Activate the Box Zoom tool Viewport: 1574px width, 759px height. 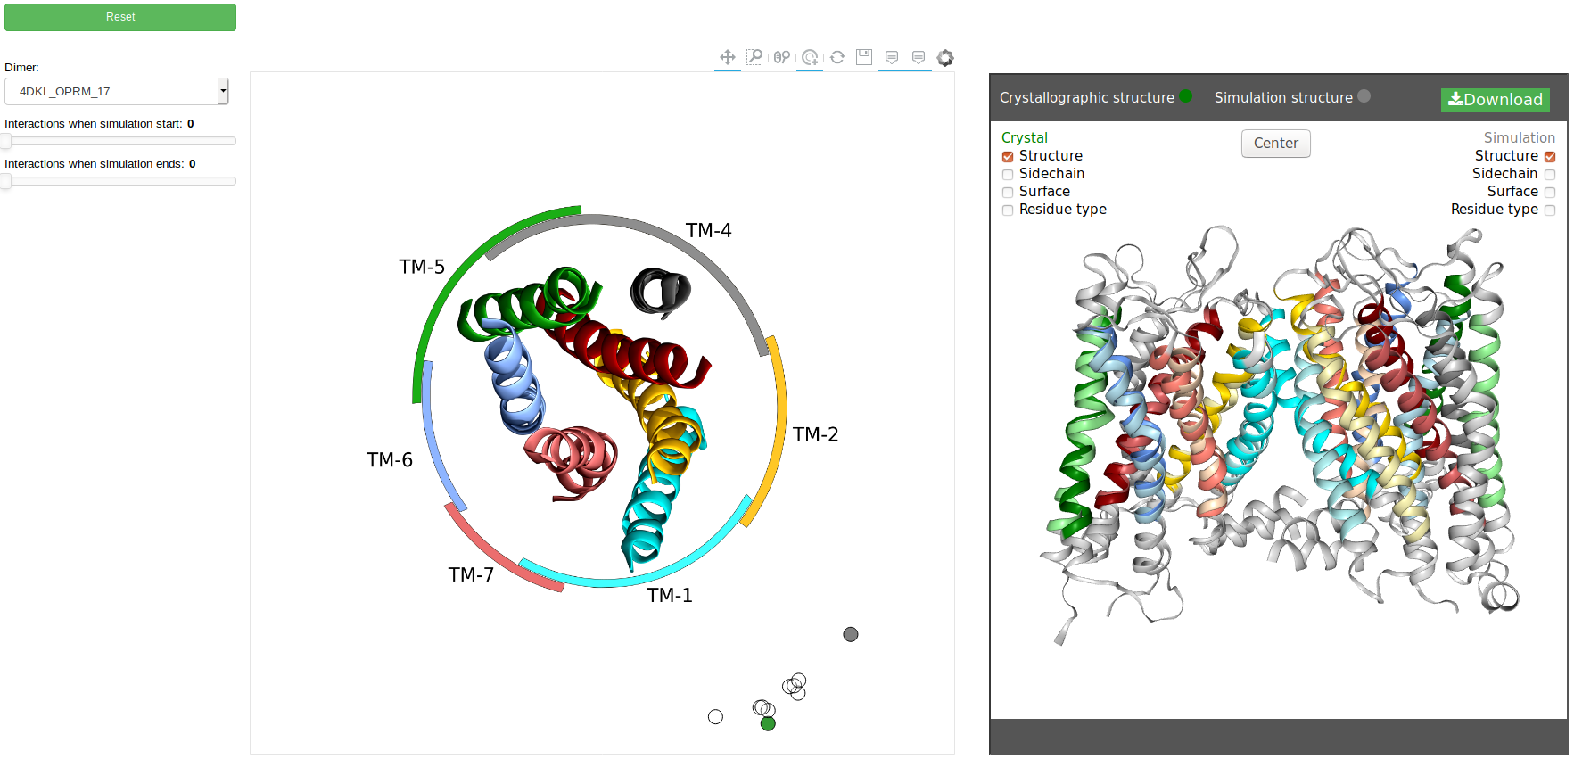pyautogui.click(x=754, y=58)
